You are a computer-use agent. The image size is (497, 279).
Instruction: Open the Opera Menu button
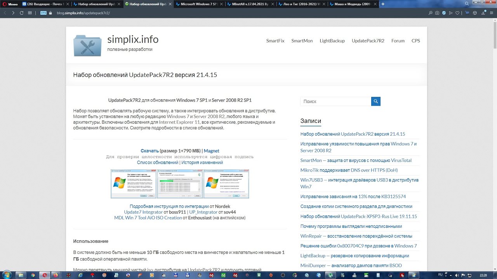[x=10, y=4]
